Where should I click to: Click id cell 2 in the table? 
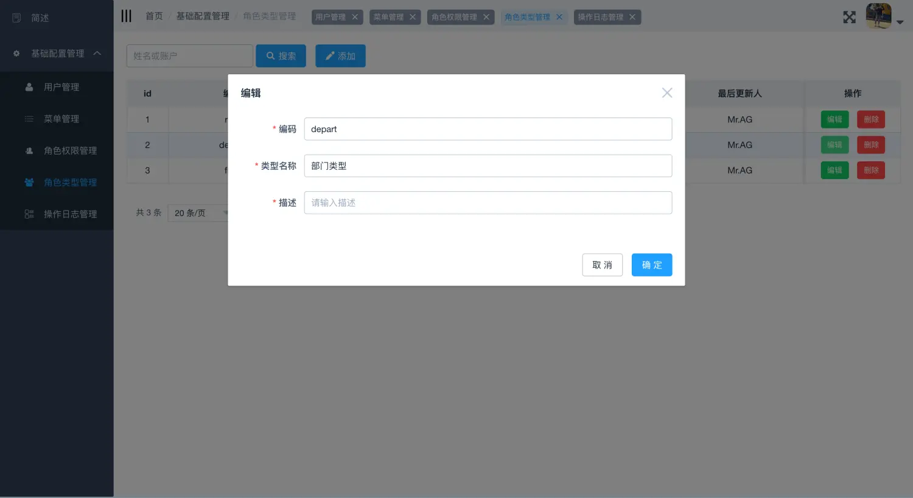(147, 145)
